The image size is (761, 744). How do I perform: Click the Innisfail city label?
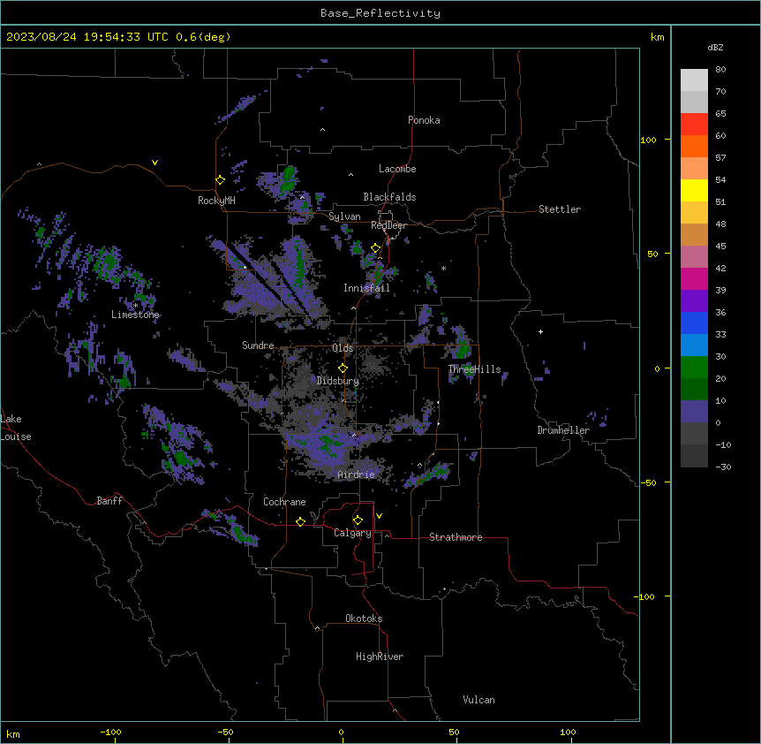pyautogui.click(x=366, y=288)
